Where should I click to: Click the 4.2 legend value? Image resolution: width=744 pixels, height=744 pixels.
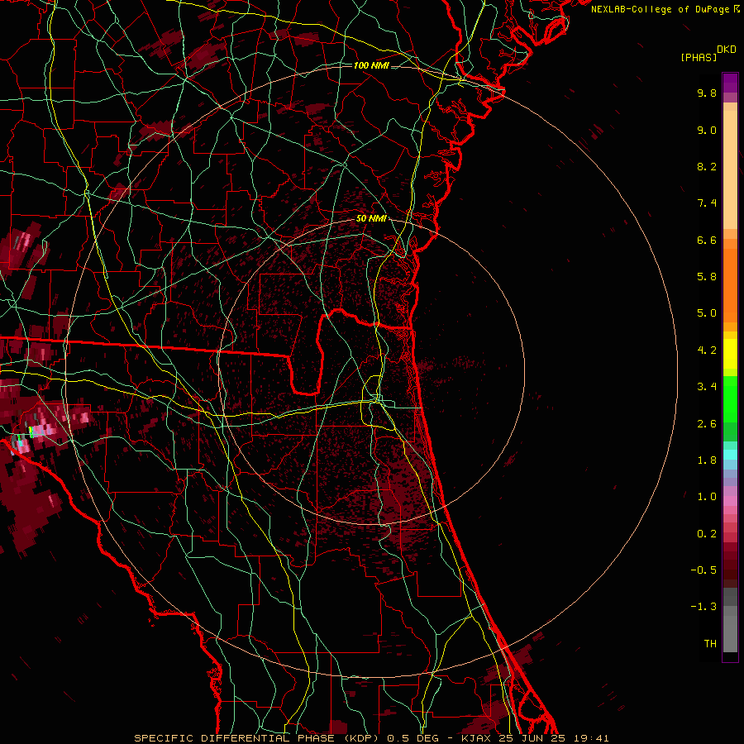point(707,351)
